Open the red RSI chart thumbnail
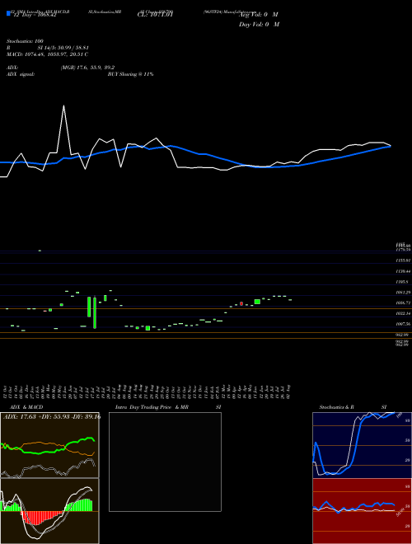 [362, 511]
